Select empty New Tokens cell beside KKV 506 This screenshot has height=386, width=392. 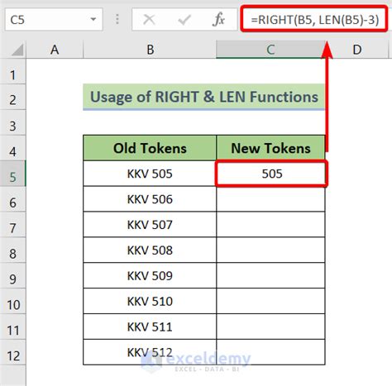tap(270, 199)
